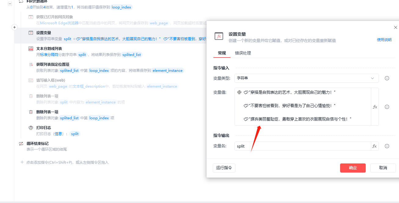
Task: Click 打印日志 printer step icon
Action: coord(31,128)
